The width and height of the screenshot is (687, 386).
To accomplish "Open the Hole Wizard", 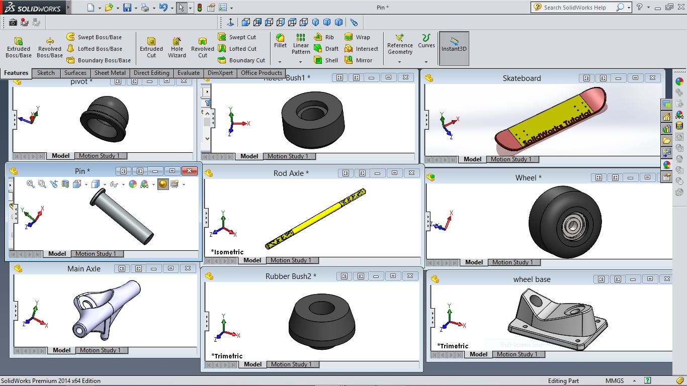I will (x=177, y=47).
